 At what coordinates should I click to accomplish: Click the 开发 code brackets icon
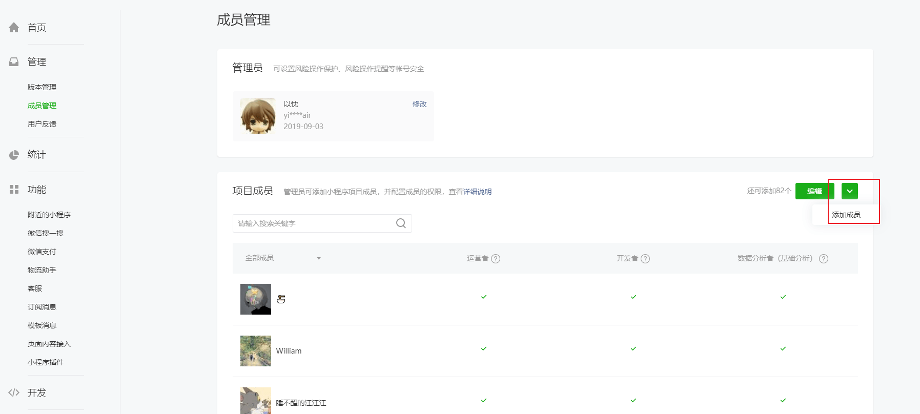point(14,393)
